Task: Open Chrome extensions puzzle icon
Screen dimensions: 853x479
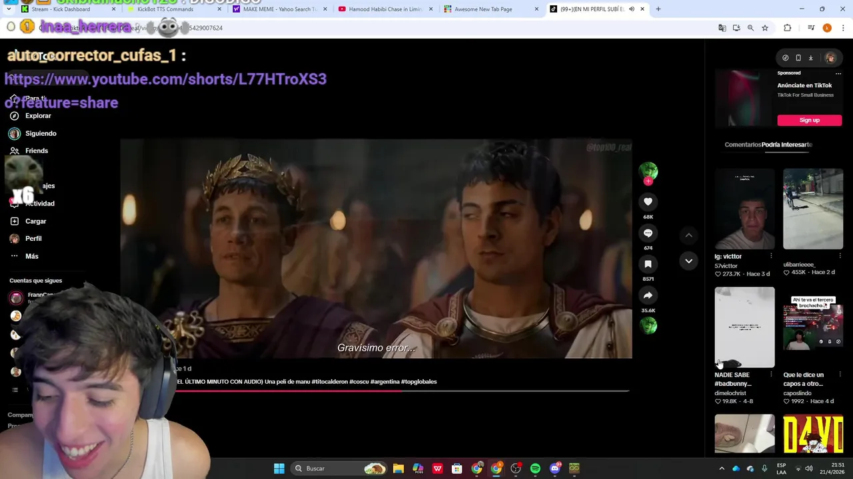Action: [x=787, y=28]
